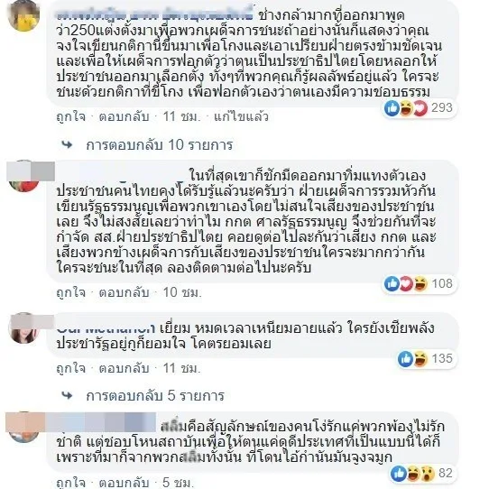Click the thumbs-up icon on 135-reaction comment

click(x=405, y=359)
